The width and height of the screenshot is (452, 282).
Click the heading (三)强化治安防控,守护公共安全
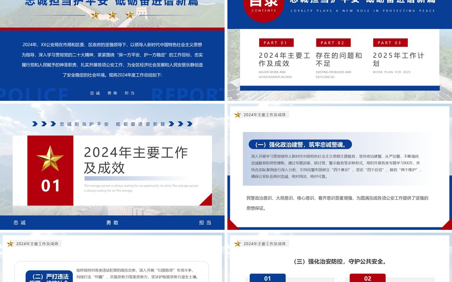tap(340, 262)
